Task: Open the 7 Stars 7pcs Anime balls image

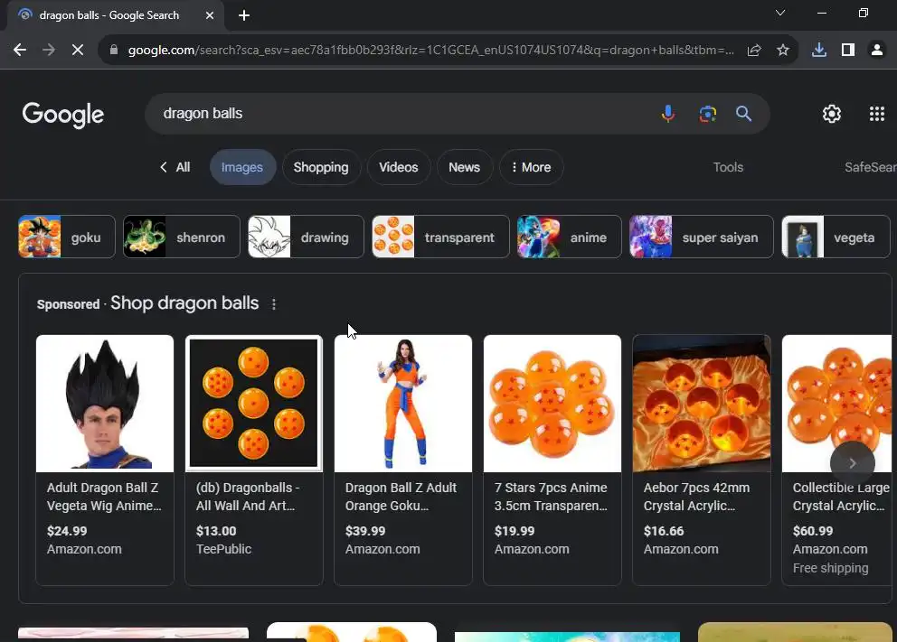Action: coord(552,404)
